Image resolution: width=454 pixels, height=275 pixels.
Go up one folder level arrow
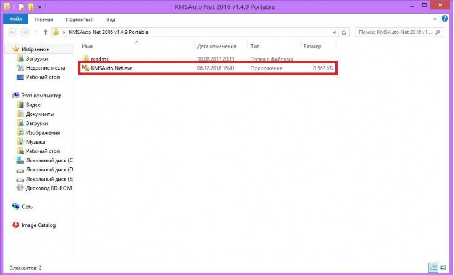45,32
